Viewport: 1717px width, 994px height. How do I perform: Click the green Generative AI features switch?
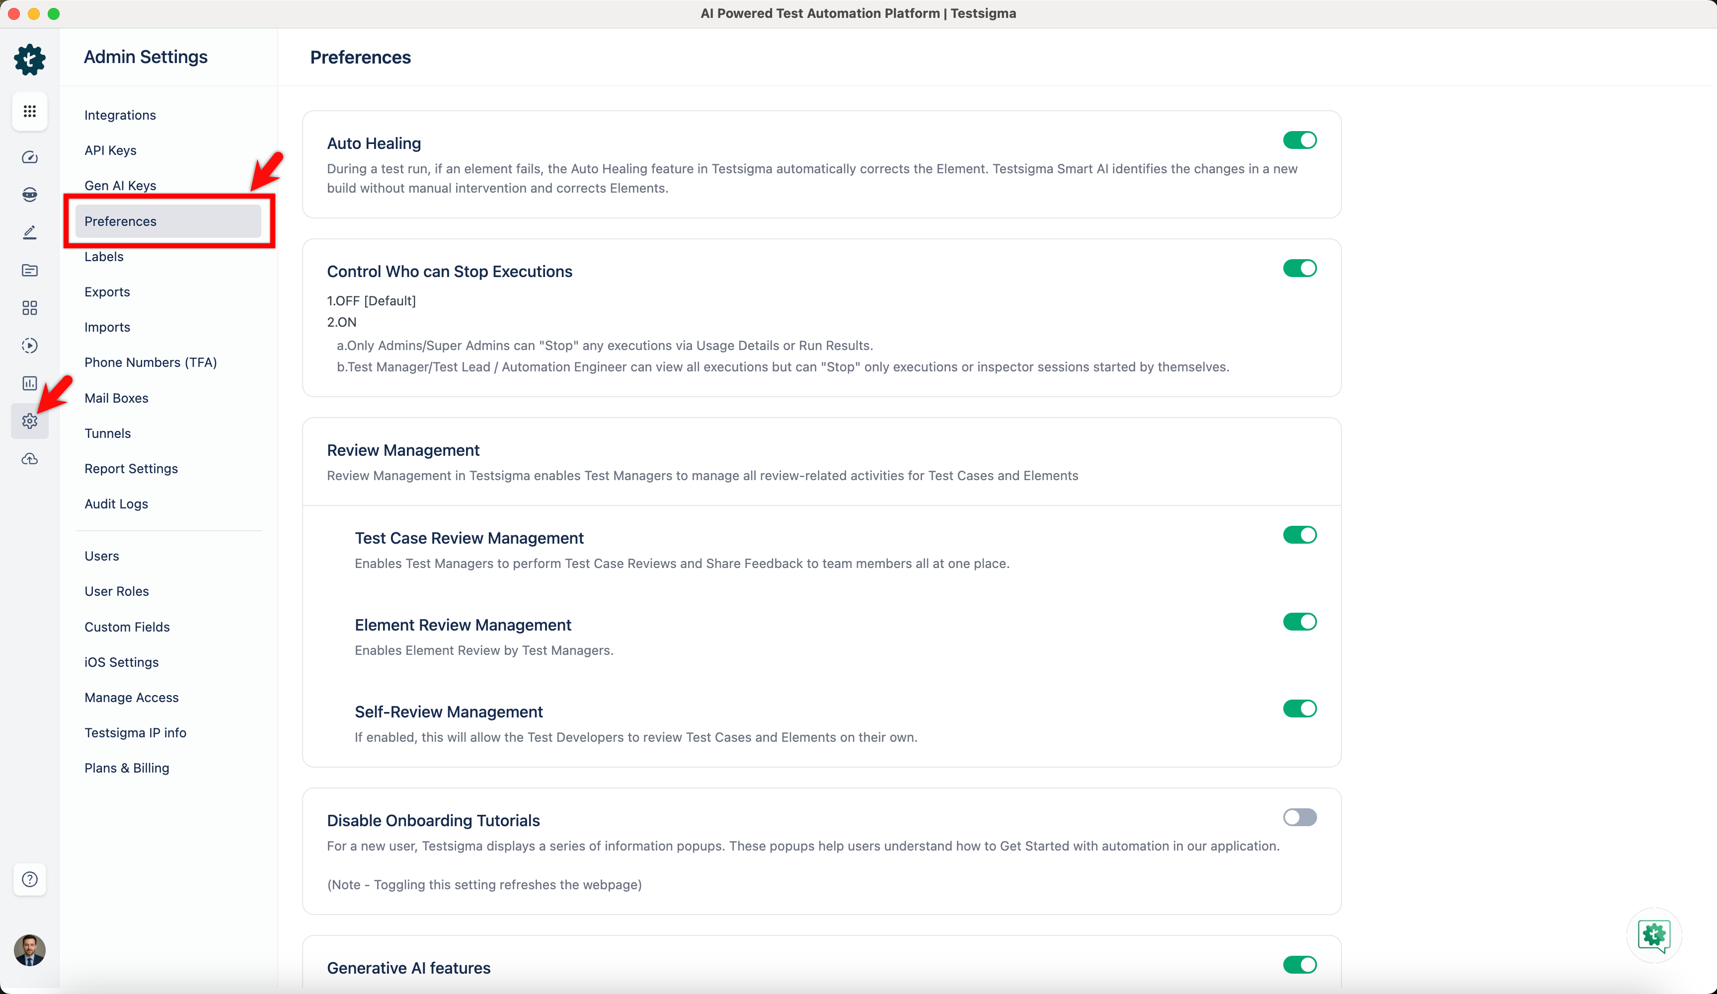1299,965
